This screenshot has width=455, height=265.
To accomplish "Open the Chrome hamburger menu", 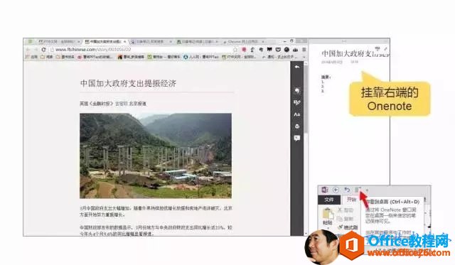I will pyautogui.click(x=304, y=50).
